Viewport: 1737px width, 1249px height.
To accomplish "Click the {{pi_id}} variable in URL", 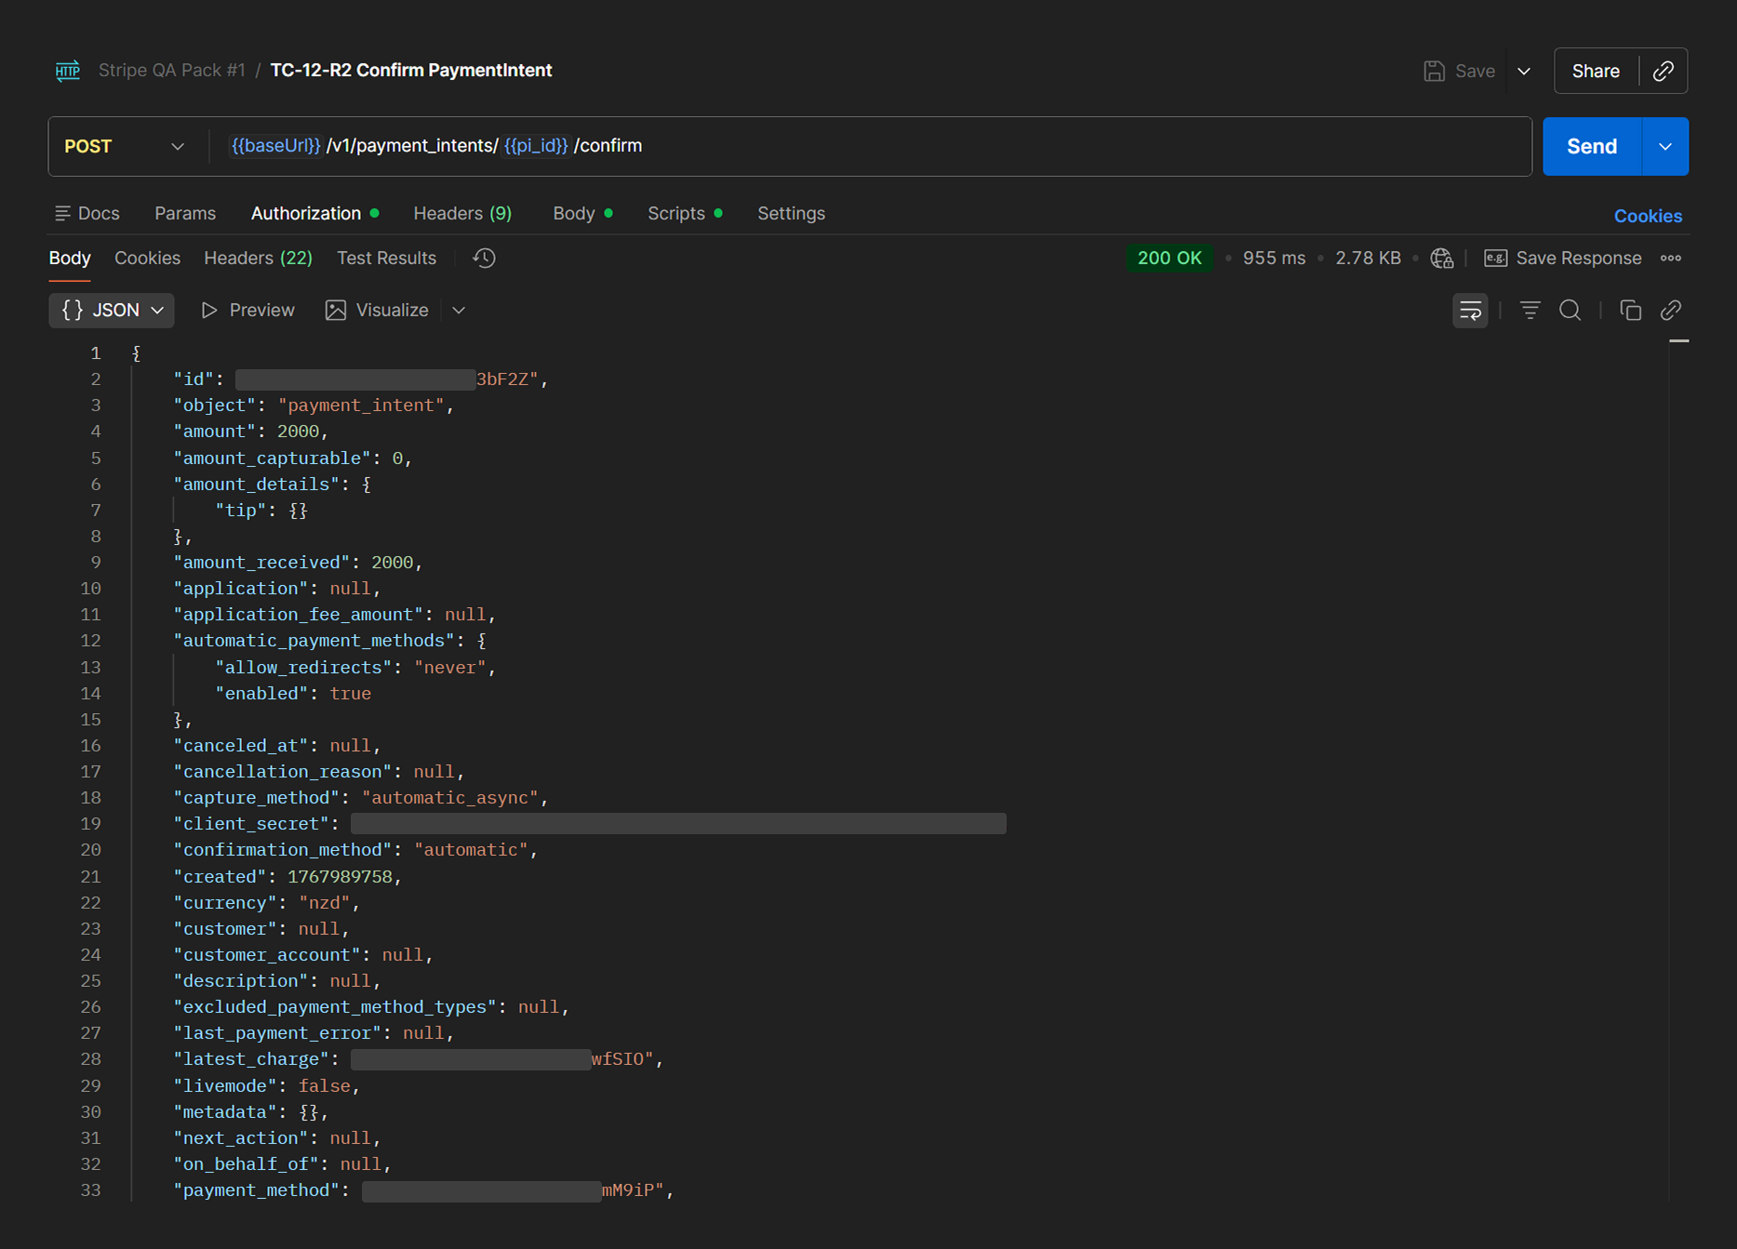I will tap(535, 146).
